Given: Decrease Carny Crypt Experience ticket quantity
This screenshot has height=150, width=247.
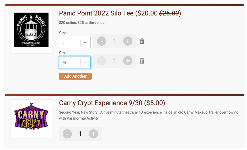Looking at the screenshot, I should [67, 134].
